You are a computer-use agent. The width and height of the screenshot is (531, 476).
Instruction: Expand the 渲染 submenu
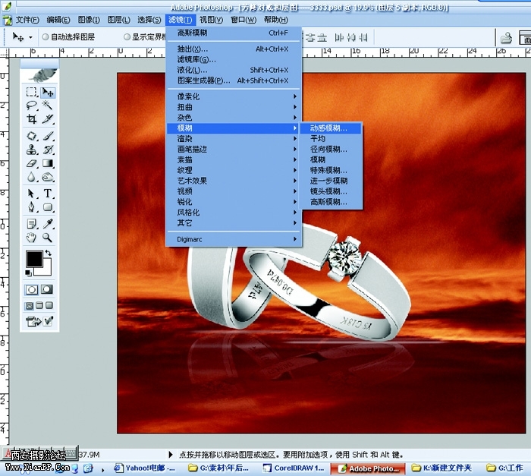pyautogui.click(x=234, y=139)
